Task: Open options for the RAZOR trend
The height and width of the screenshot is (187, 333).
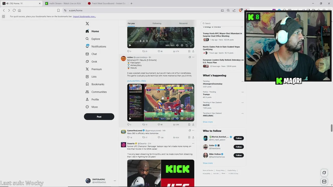Action: point(242,103)
